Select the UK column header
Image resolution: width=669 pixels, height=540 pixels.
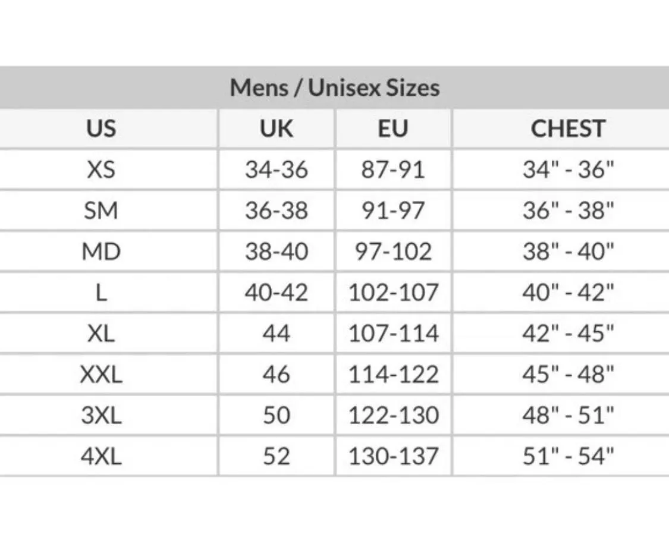tap(277, 128)
